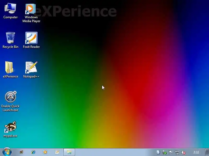This screenshot has height=156, width=209.
Task: Launch Internet Explorer from the taskbar
Action: (x=33, y=152)
